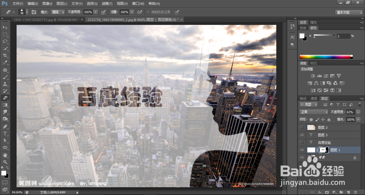The height and width of the screenshot is (195, 365).
Task: Switch to the 色板 swatches tab
Action: pyautogui.click(x=303, y=28)
